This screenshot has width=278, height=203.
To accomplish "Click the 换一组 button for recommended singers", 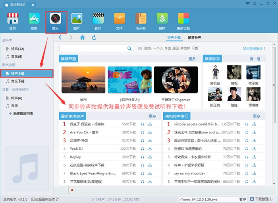I will pos(255,59).
